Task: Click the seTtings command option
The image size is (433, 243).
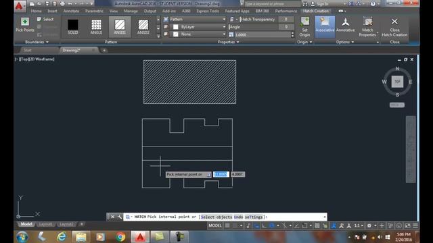Action: tap(254, 217)
